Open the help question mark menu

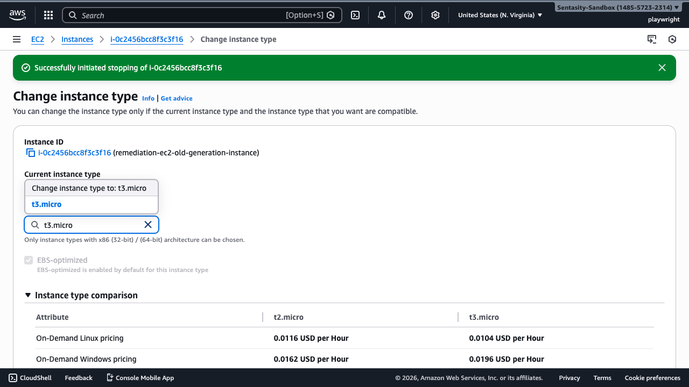click(409, 15)
